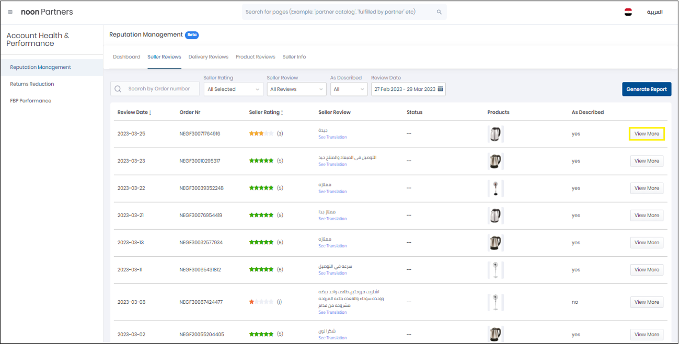680x345 pixels.
Task: Open the Product Reviews tab
Action: click(255, 57)
